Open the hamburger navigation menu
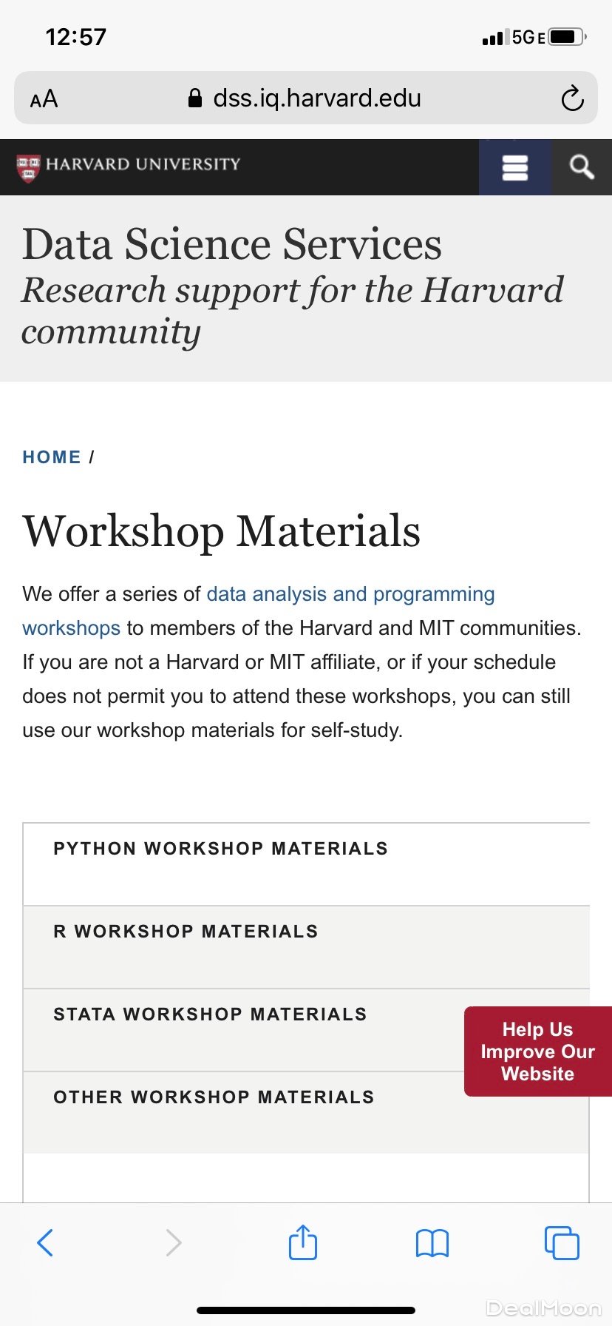This screenshot has width=612, height=1326. pos(514,167)
